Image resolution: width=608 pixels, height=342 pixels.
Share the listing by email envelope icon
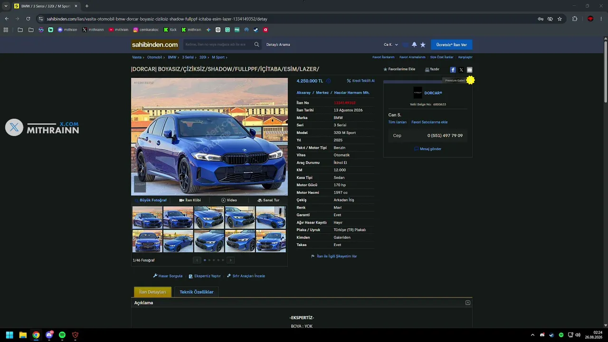tap(469, 70)
